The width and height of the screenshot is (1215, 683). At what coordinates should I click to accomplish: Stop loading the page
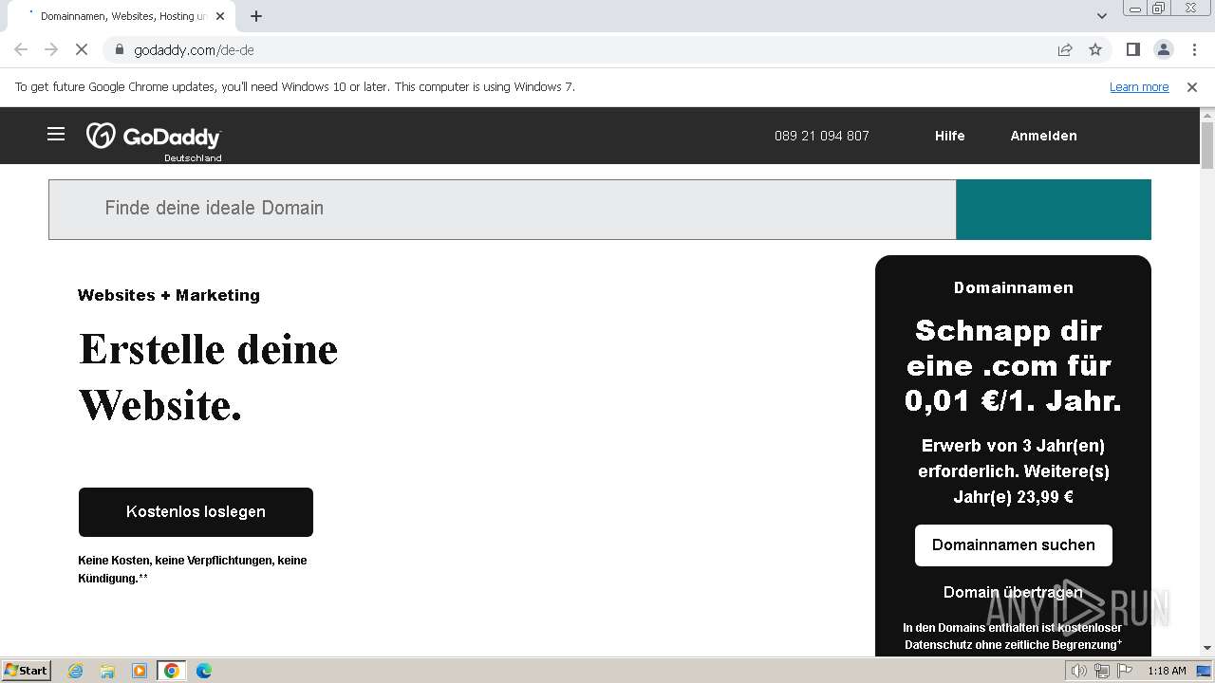[82, 49]
